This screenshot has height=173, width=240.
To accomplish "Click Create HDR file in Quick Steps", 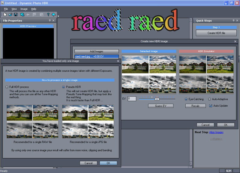I will coord(216,33).
